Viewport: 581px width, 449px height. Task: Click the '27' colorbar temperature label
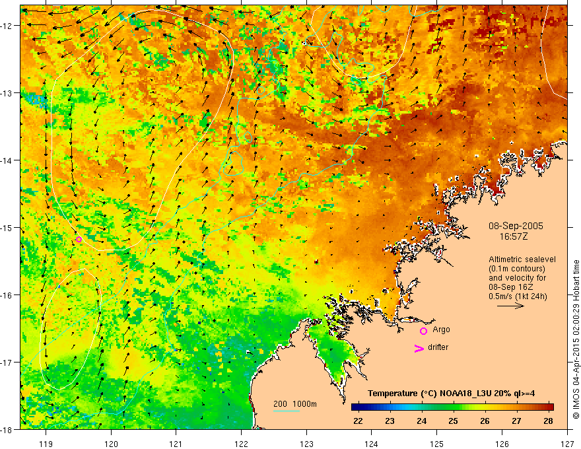pos(516,421)
